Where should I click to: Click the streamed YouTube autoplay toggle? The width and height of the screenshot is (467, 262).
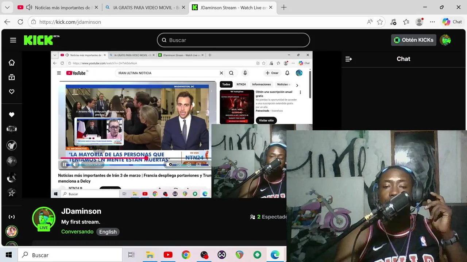170,164
